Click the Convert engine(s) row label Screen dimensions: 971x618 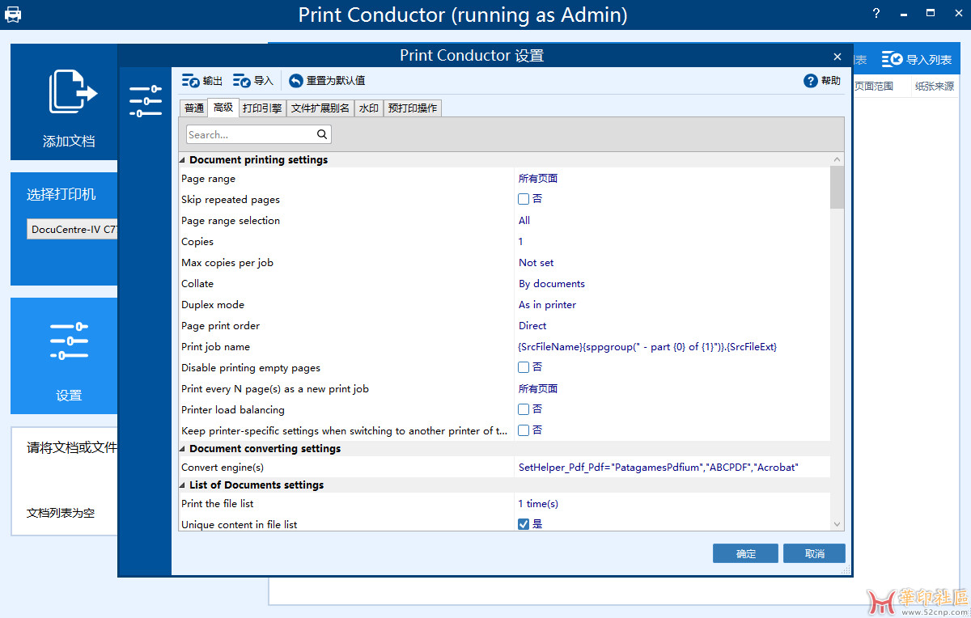(223, 468)
